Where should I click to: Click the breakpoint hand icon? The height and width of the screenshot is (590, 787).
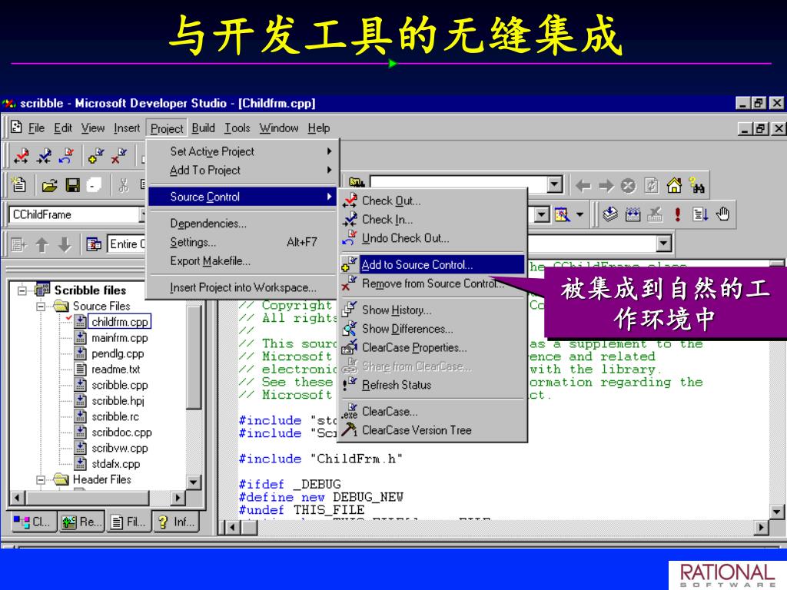722,214
